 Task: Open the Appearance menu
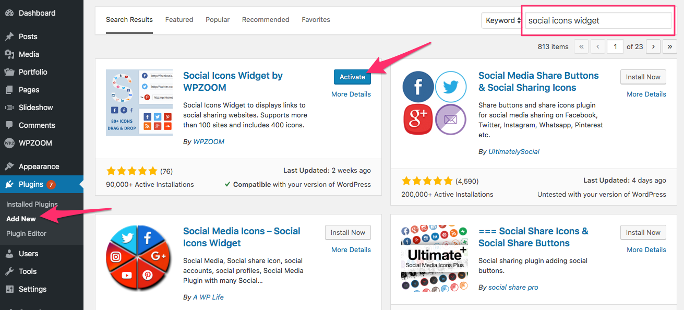pos(42,166)
